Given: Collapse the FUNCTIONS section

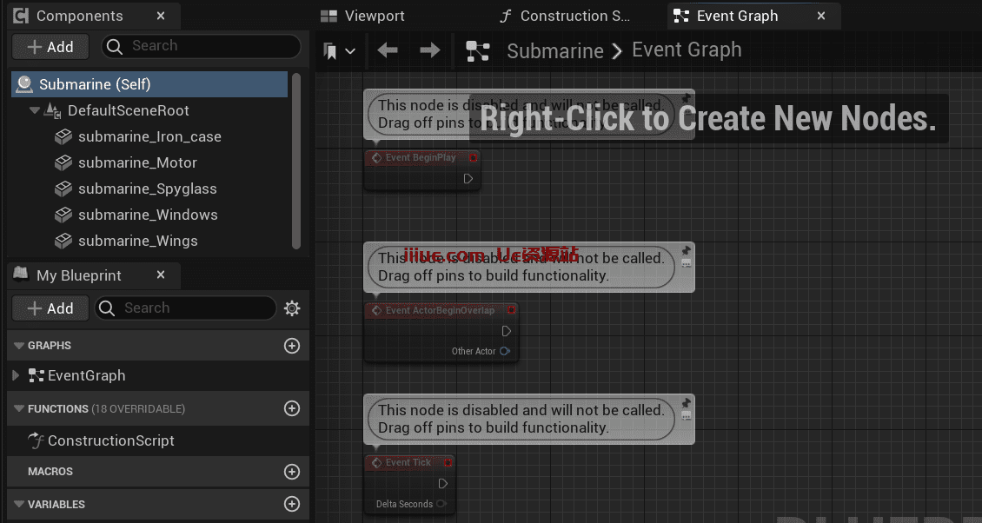Looking at the screenshot, I should coord(19,408).
